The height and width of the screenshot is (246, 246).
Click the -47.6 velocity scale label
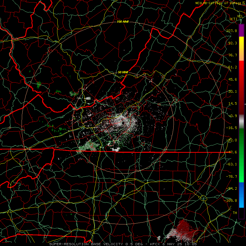point(232,152)
